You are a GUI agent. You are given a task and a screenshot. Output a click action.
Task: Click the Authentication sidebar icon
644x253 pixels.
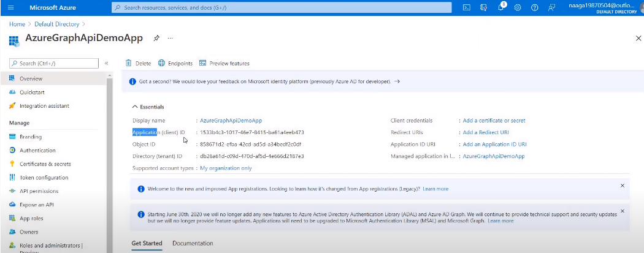[x=12, y=150]
